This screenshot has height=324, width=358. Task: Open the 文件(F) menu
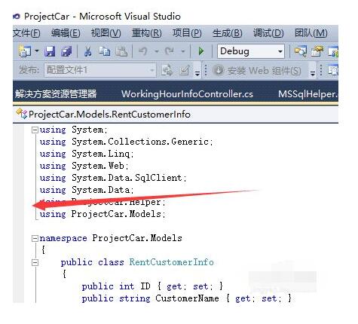coord(26,33)
